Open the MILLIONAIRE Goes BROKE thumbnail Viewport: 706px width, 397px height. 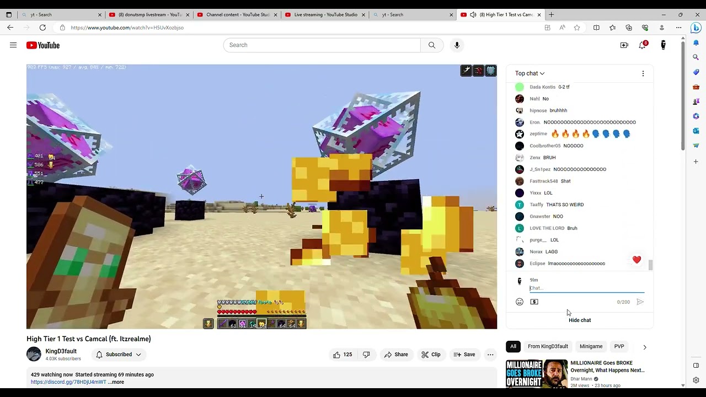pos(537,374)
